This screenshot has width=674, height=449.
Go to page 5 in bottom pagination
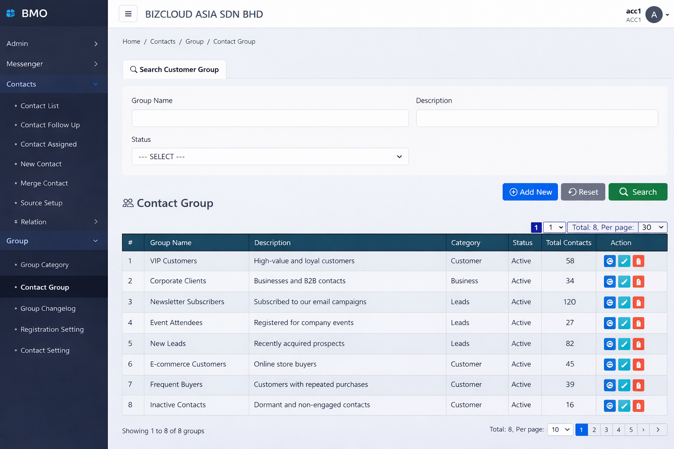(631, 430)
